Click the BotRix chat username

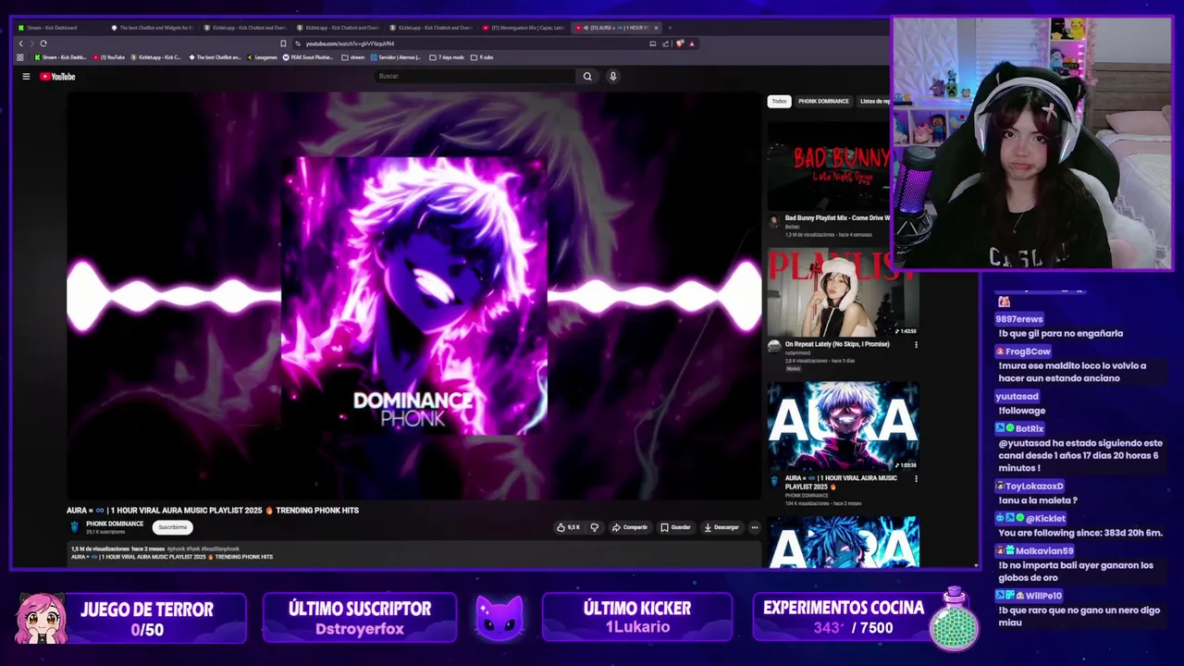pos(1030,428)
